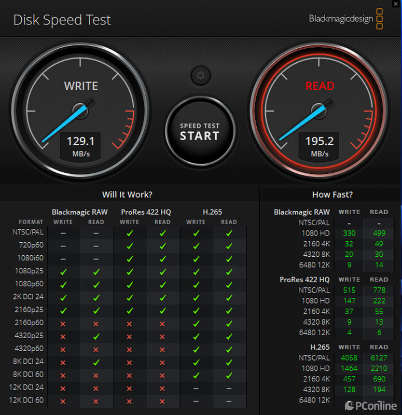Click 4320p25 Blackmagic RAW read checkmark
Screen dimensions: 402x415
coord(96,336)
